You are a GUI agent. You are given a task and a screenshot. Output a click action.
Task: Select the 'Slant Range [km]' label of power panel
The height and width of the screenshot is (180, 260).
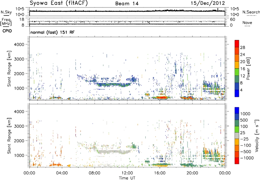9,69
